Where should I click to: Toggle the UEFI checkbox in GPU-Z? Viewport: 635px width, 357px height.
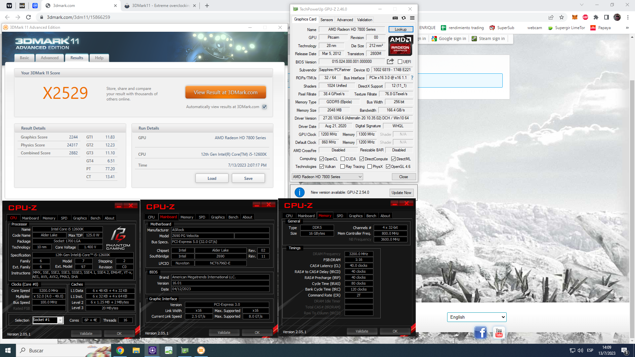coord(400,62)
